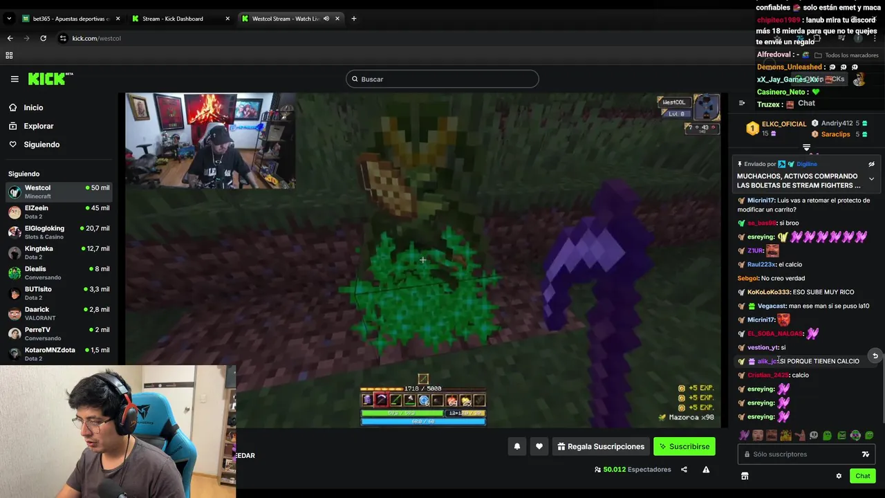Open the browser apps grid icon
The height and width of the screenshot is (498, 885).
click(10, 55)
